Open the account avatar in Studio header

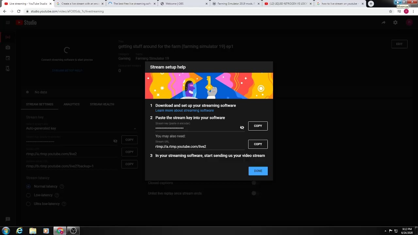409,23
